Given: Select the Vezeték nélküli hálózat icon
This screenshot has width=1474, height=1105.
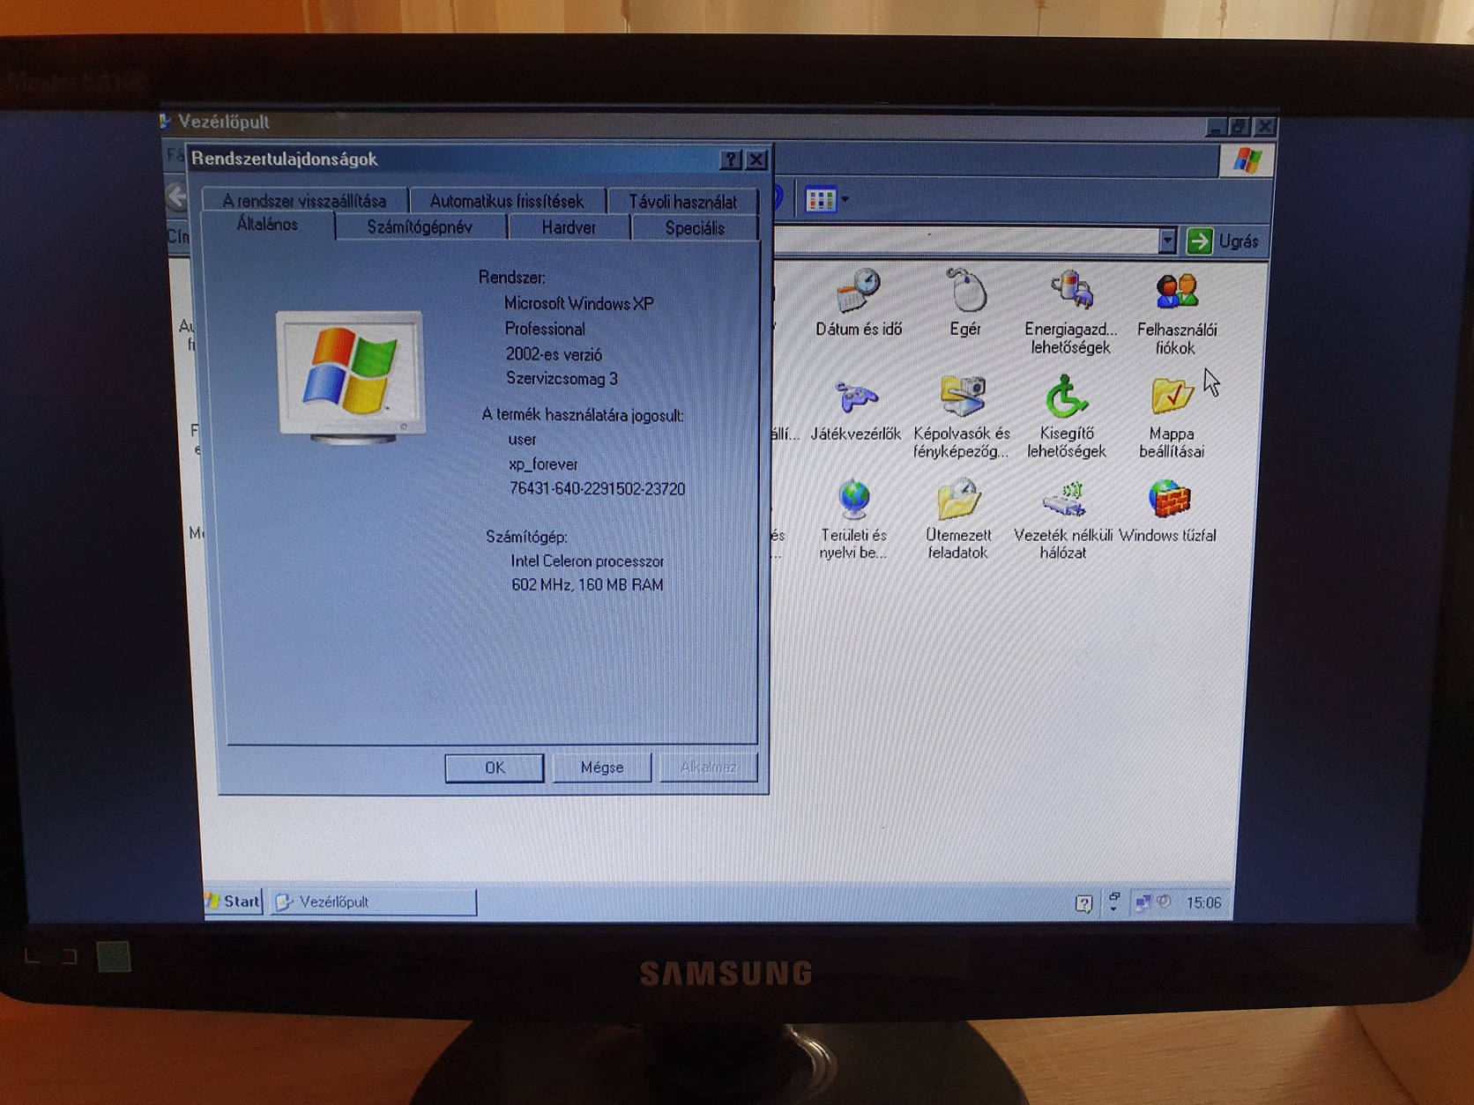Looking at the screenshot, I should (x=1063, y=520).
